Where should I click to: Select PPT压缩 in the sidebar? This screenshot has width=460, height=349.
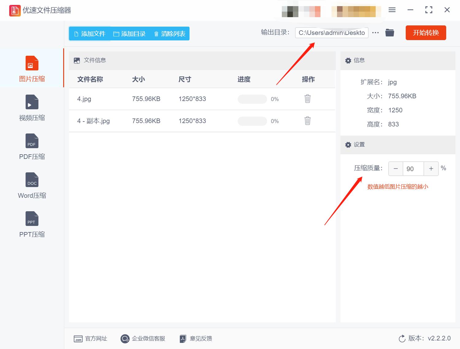(32, 219)
